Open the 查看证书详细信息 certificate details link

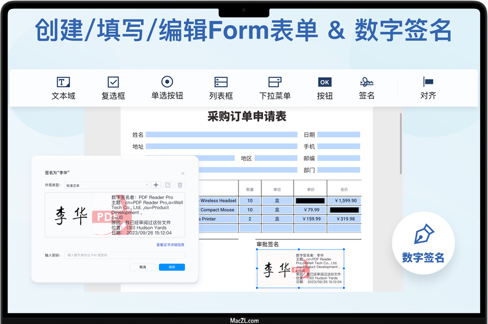tap(170, 245)
